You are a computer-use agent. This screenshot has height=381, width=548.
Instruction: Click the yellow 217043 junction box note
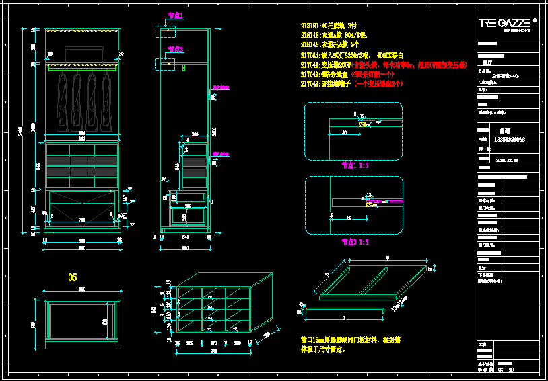coord(325,75)
